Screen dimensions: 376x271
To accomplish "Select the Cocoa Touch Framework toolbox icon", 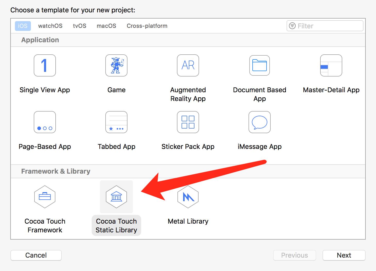I will (x=45, y=197).
